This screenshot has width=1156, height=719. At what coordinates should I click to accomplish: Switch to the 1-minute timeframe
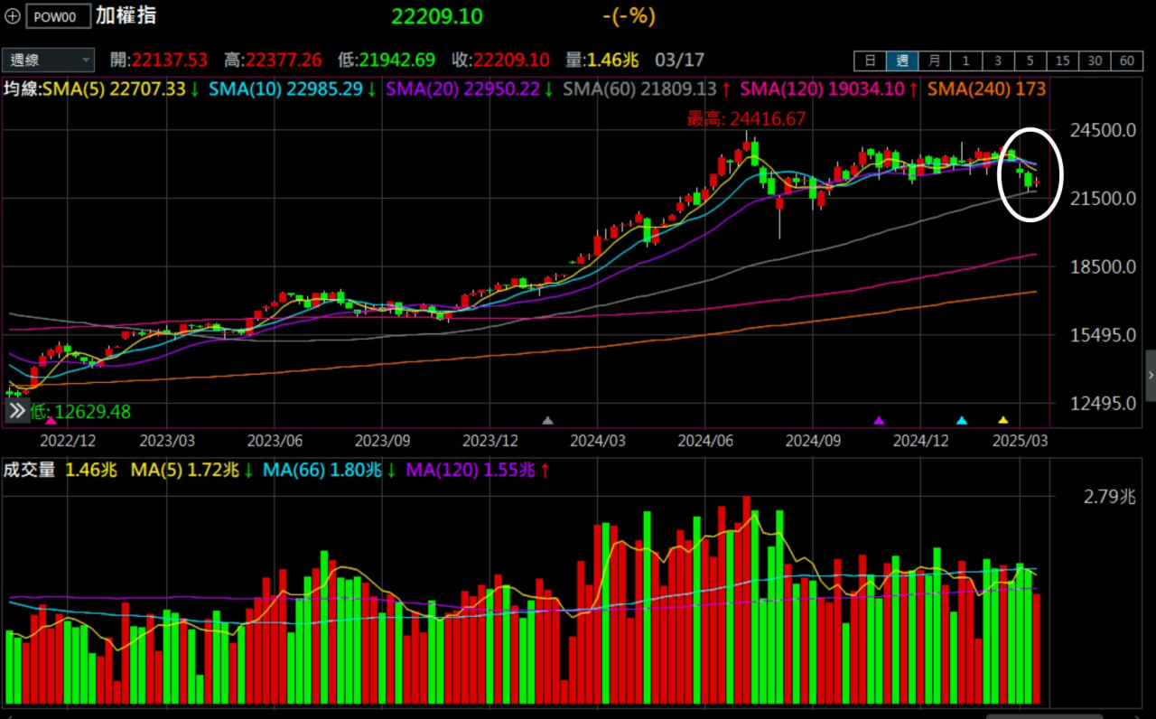coord(965,61)
